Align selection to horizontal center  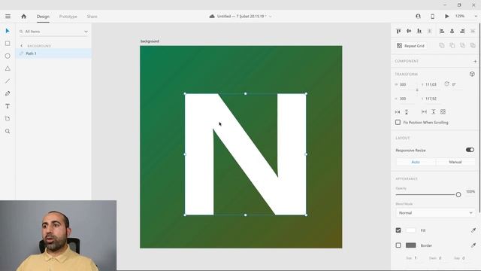click(452, 31)
